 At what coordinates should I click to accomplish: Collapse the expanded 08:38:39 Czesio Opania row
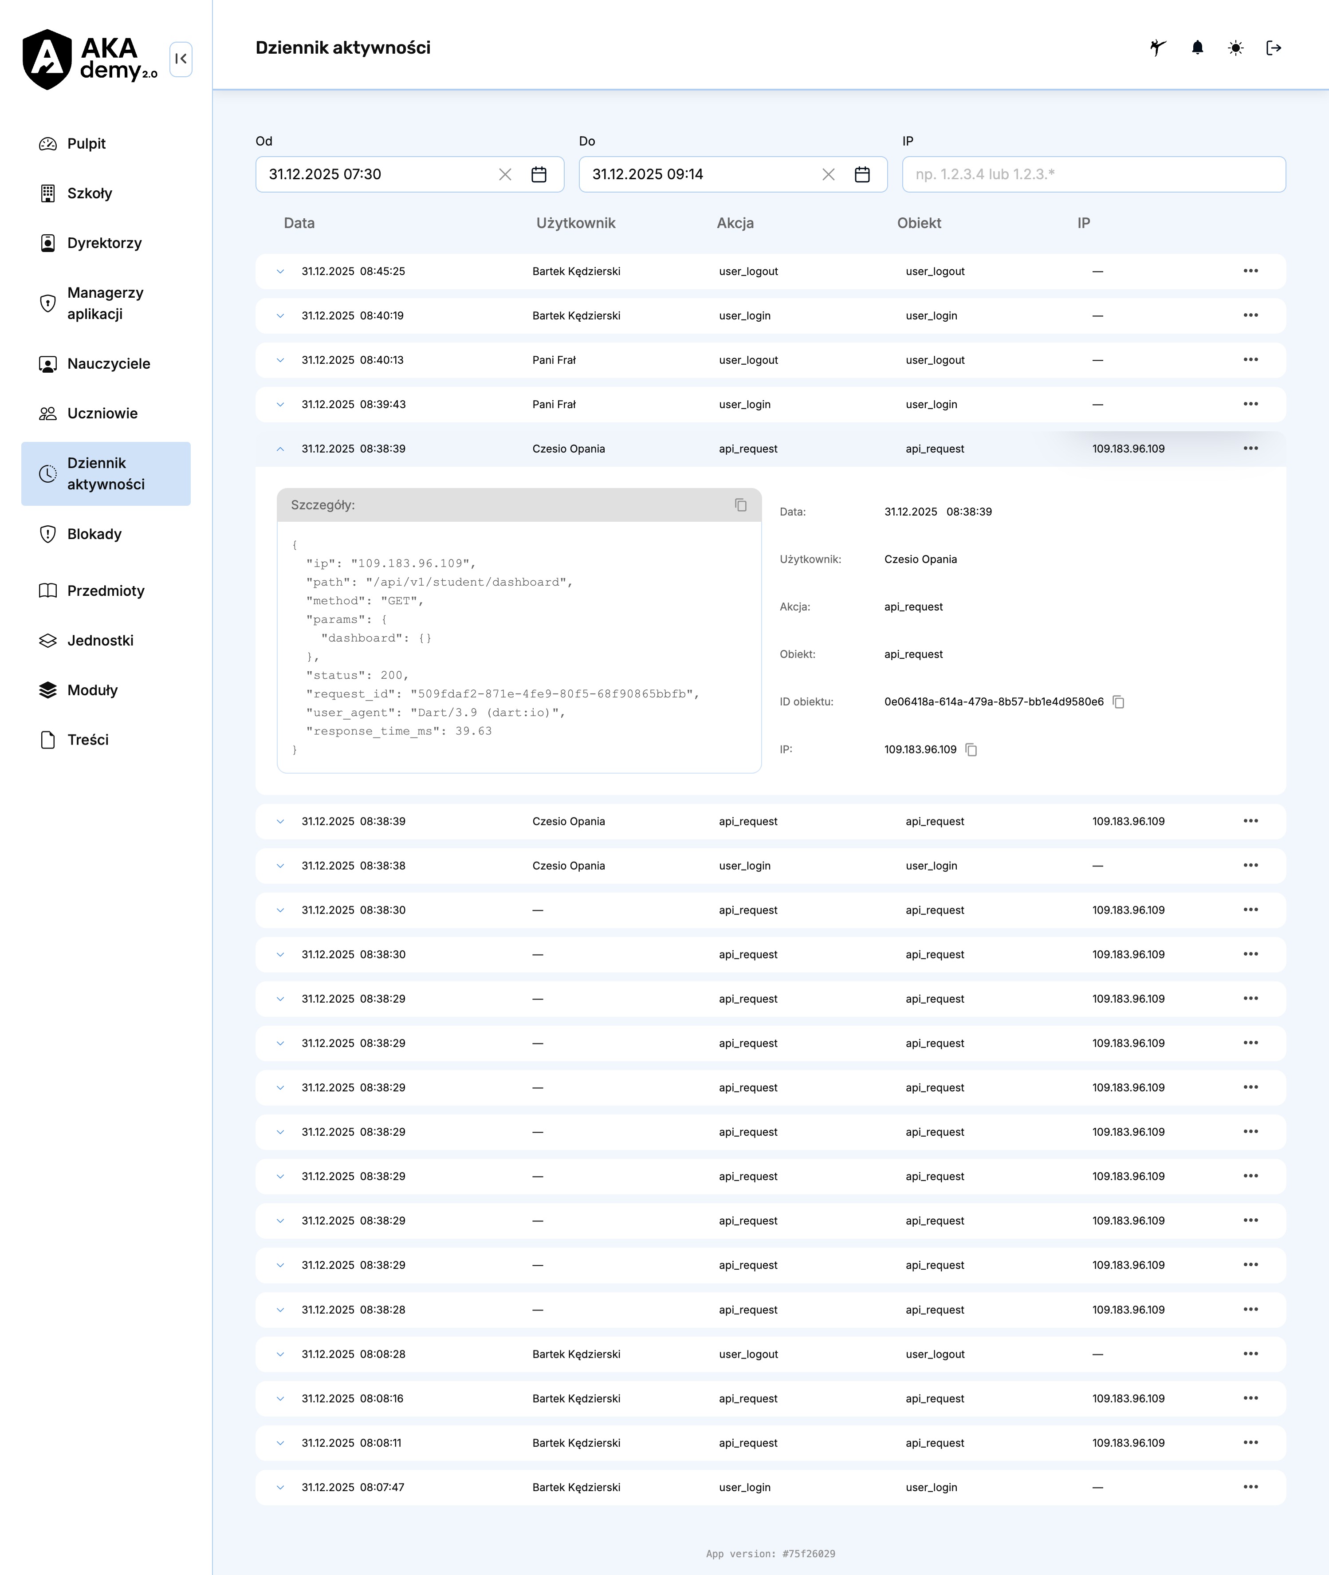[280, 449]
